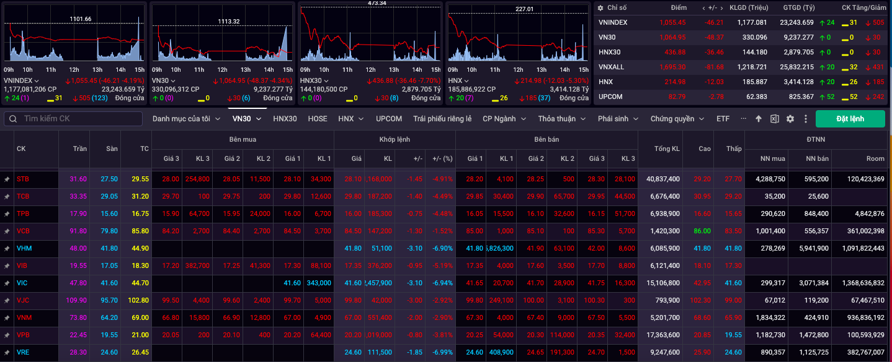Pin the VRE row

point(7,352)
